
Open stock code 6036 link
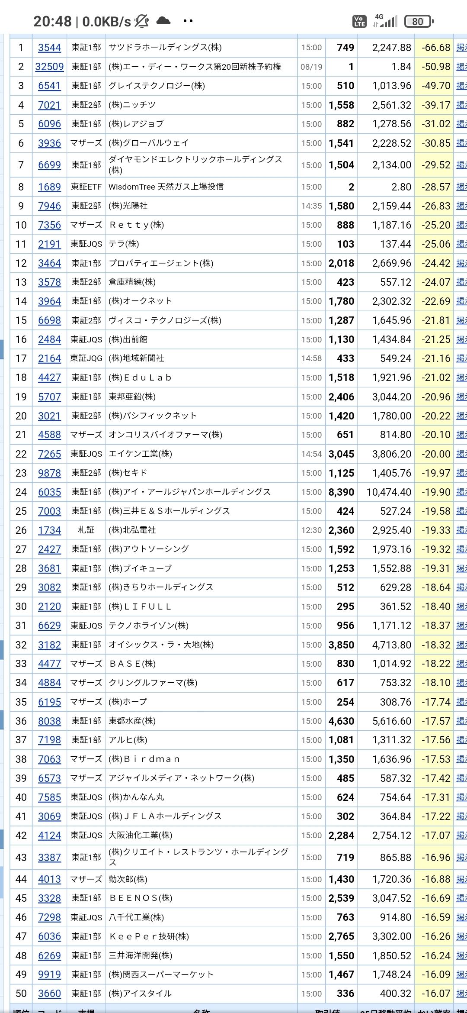(x=49, y=936)
